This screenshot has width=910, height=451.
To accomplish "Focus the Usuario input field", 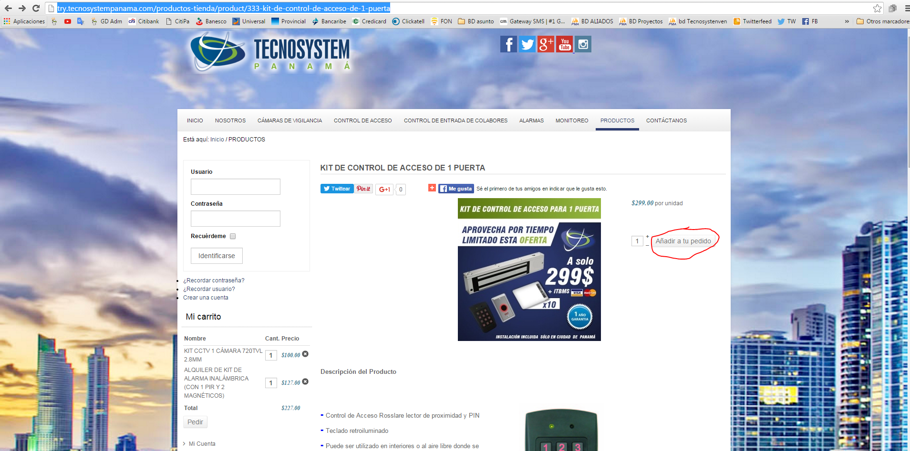I will [236, 187].
